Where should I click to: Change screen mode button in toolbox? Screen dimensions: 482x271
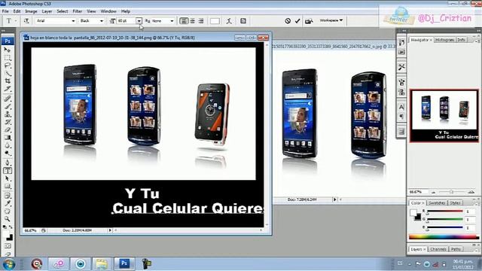(8, 254)
